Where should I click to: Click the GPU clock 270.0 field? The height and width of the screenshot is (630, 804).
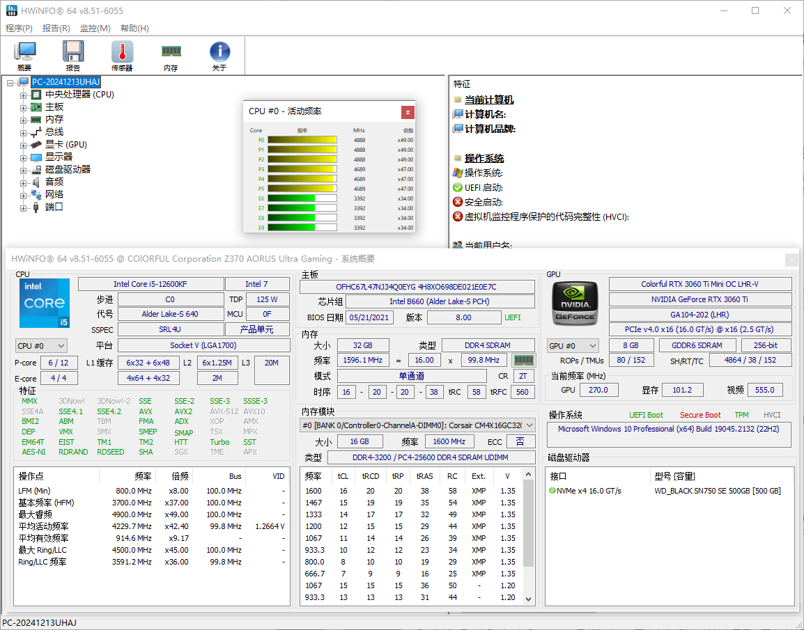coord(598,390)
